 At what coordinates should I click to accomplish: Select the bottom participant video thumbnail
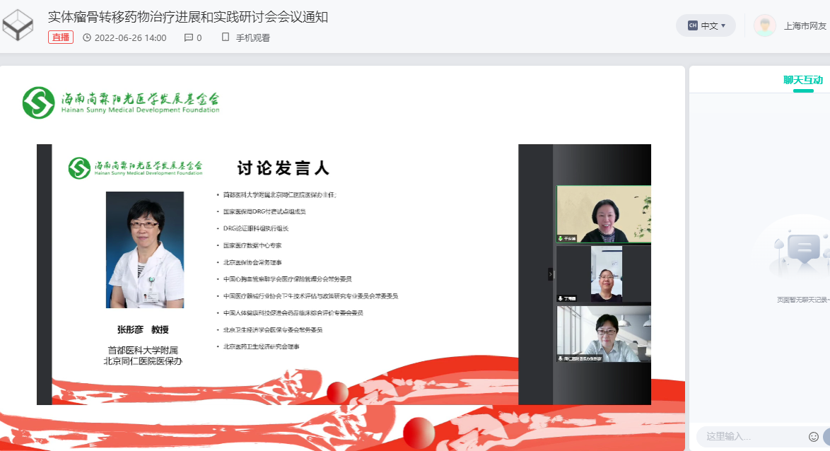[603, 334]
